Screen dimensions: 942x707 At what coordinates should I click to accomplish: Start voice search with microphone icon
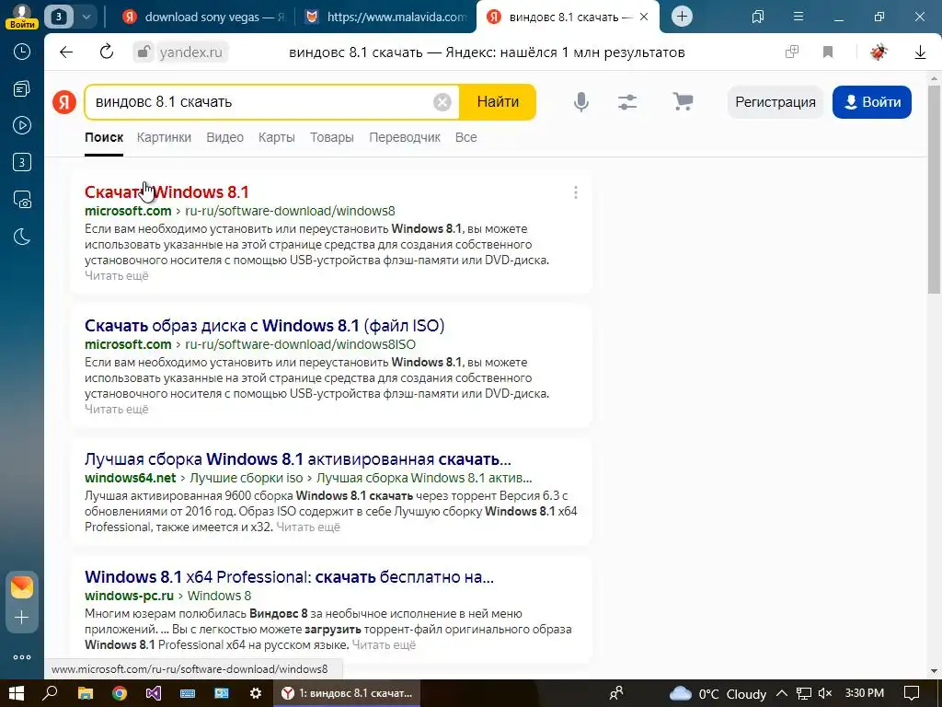[581, 102]
